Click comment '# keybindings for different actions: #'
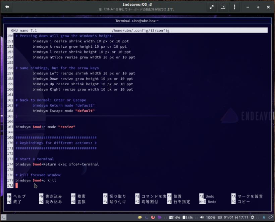The width and height of the screenshot is (275, 222). coord(56,143)
